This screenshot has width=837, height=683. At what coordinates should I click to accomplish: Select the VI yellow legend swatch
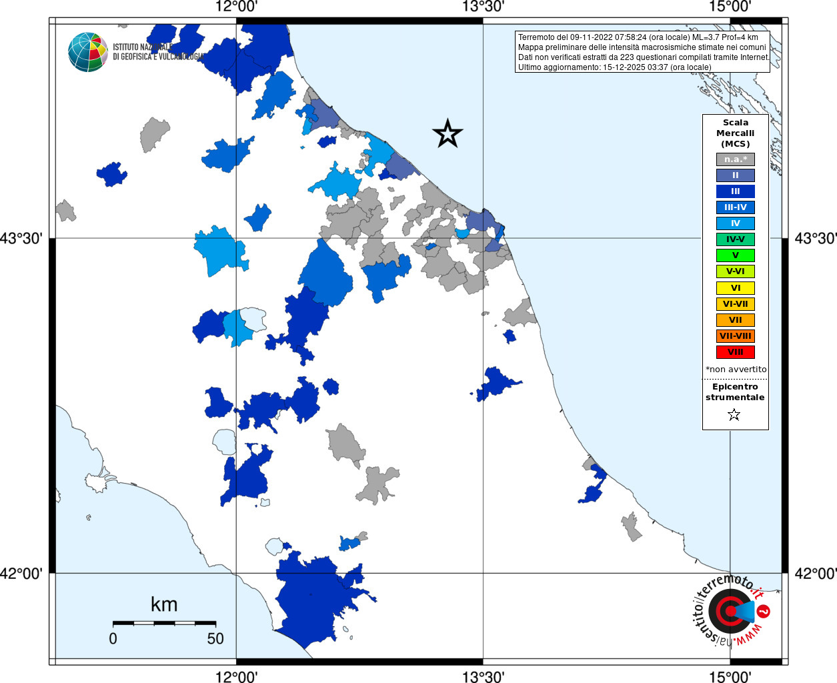(x=736, y=288)
